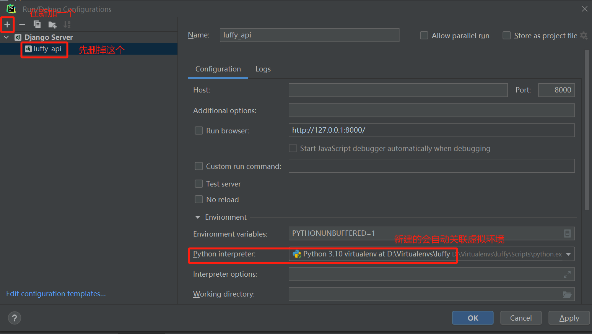592x334 pixels.
Task: Switch to the Logs tab
Action: (x=263, y=69)
